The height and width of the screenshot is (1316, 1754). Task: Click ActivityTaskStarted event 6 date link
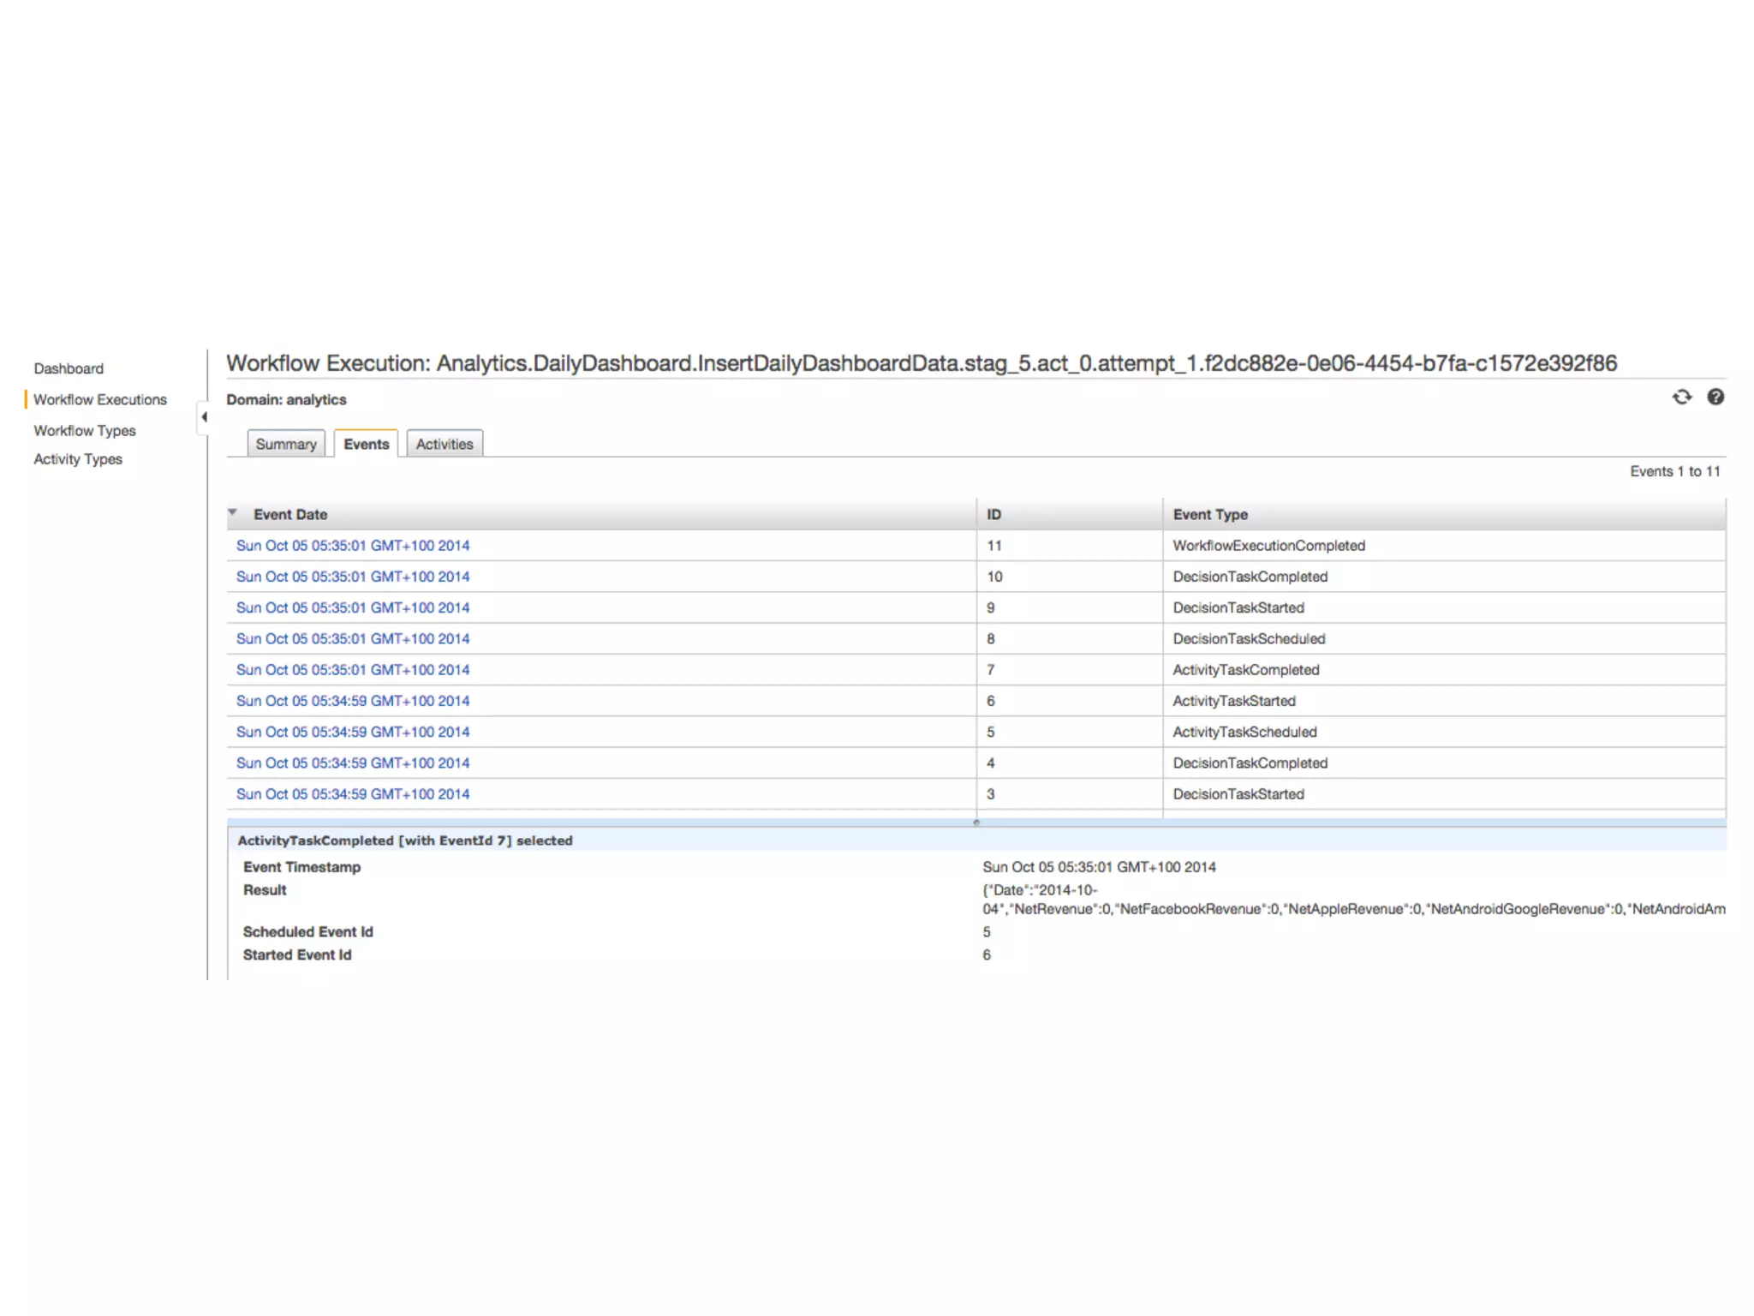tap(352, 701)
